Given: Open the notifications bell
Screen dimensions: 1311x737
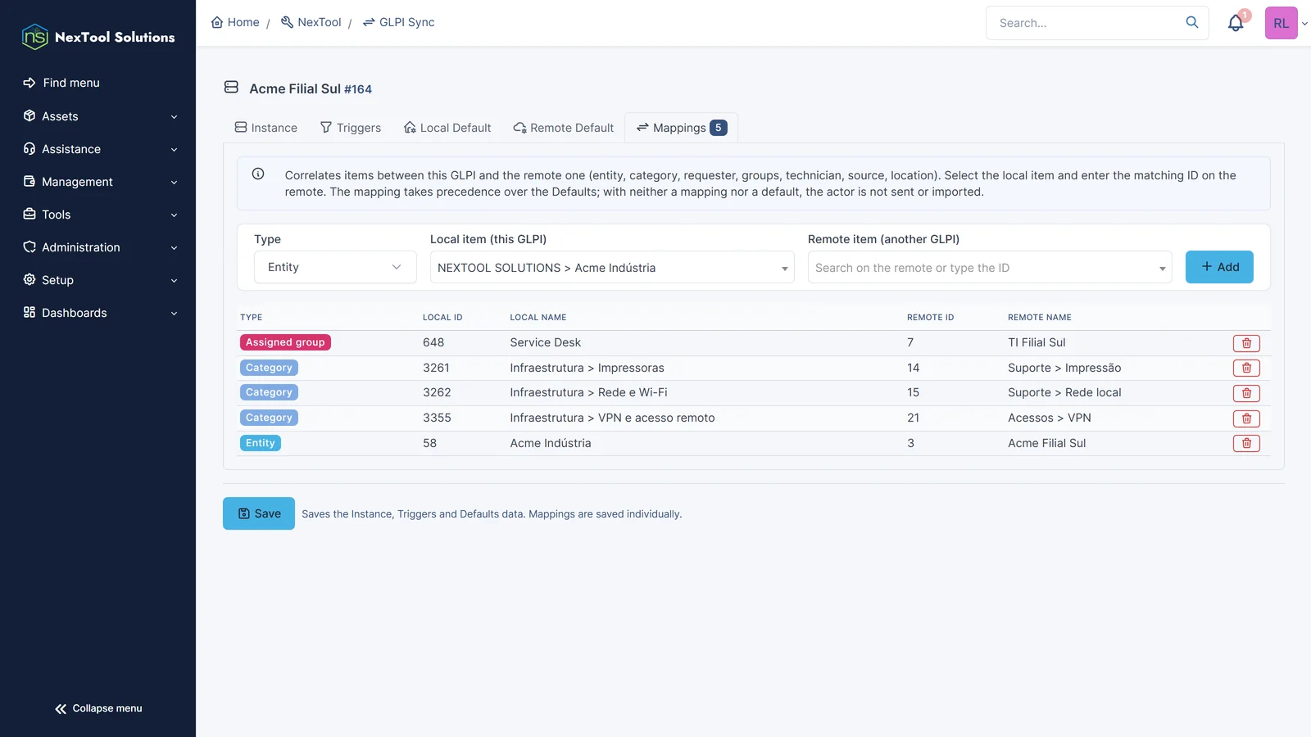Looking at the screenshot, I should 1236,23.
